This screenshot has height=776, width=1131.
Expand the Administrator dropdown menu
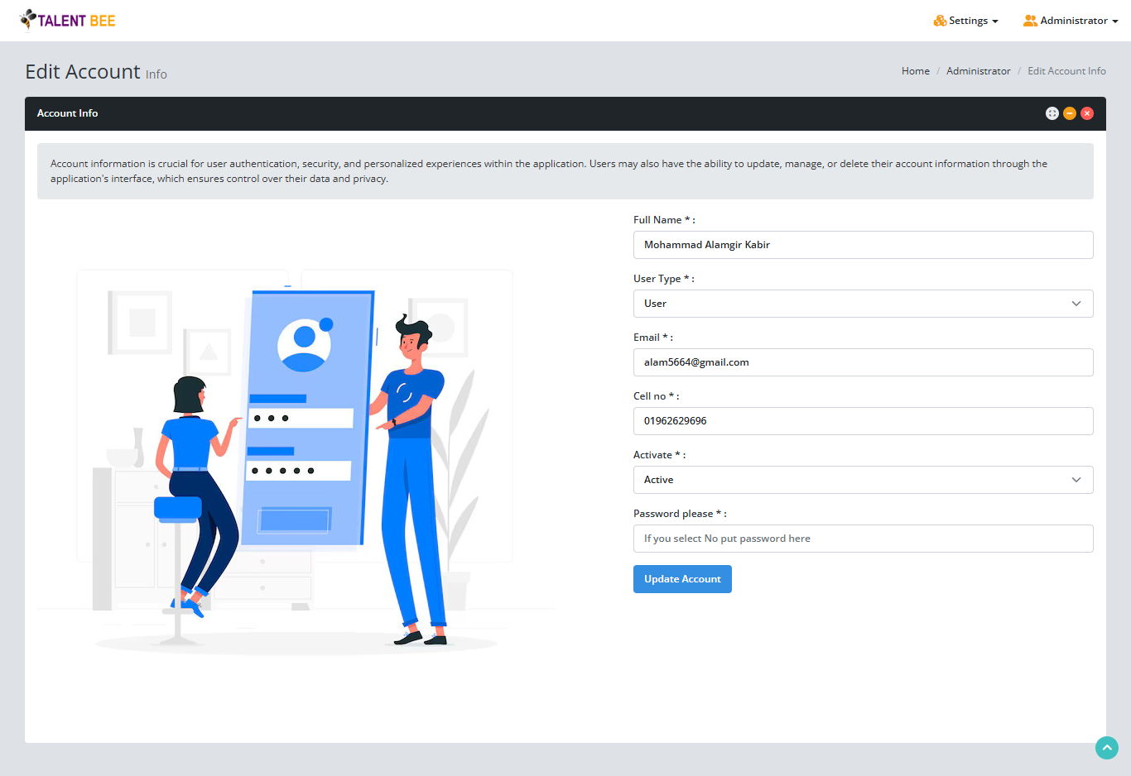point(1071,20)
